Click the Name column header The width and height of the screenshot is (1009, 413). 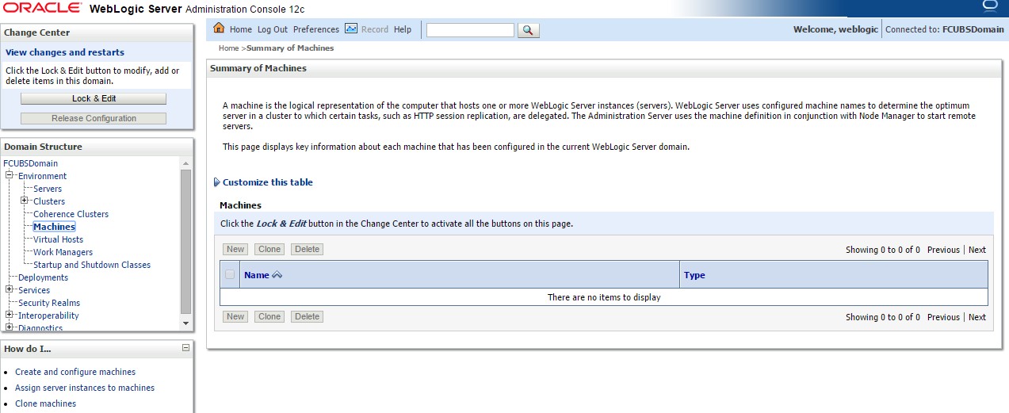[x=257, y=275]
